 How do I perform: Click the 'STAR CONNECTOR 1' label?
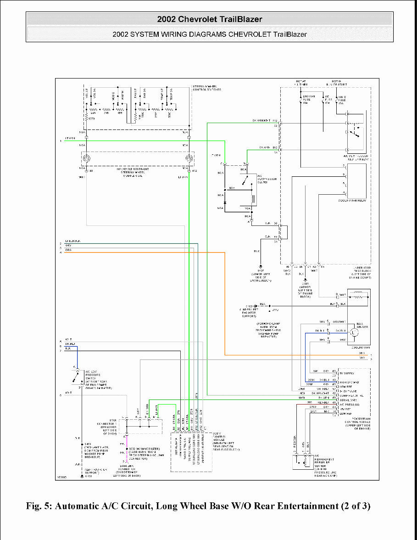pos(107,422)
